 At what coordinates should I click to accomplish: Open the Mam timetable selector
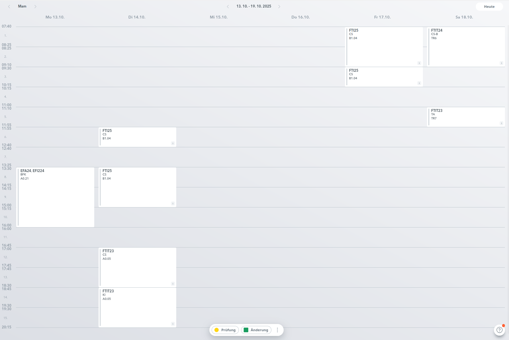[x=22, y=6]
